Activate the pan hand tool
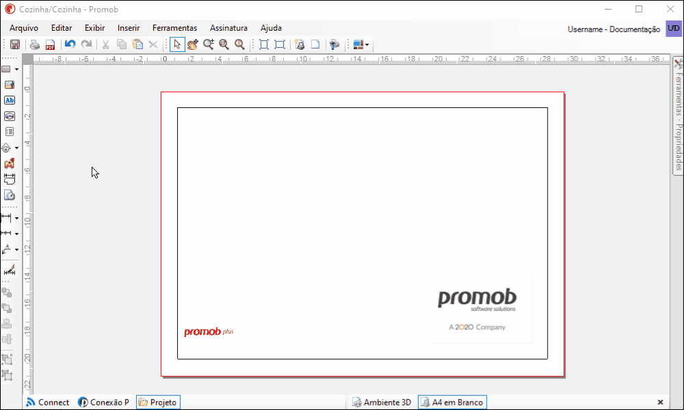684x410 pixels. (193, 44)
